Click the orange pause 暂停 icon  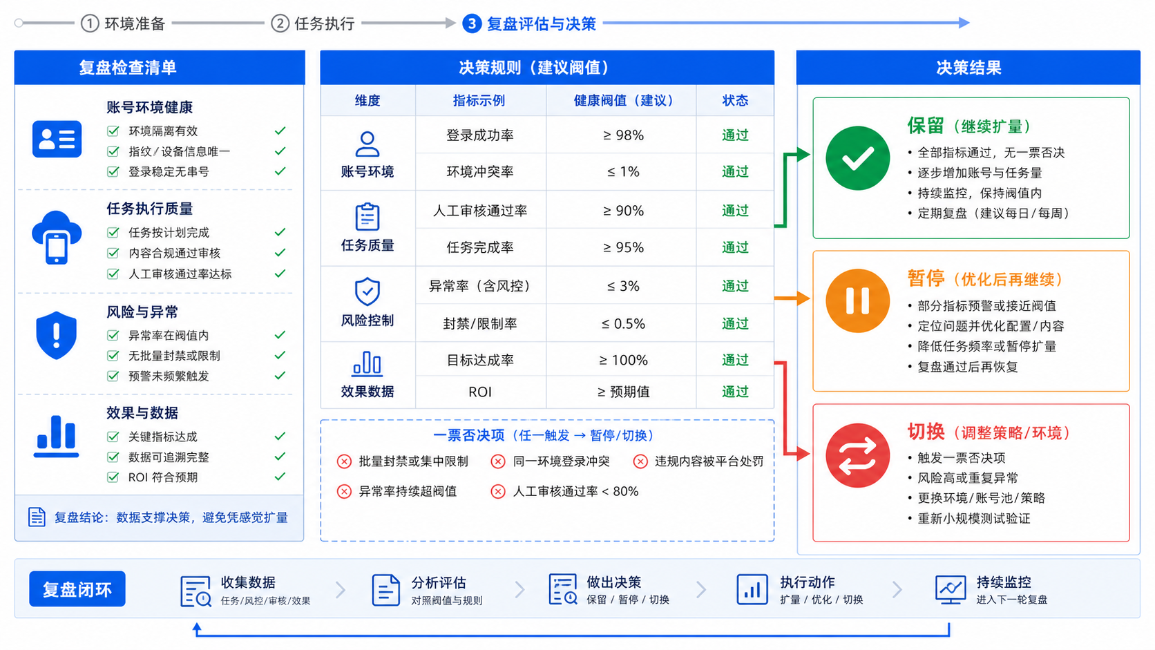click(857, 300)
